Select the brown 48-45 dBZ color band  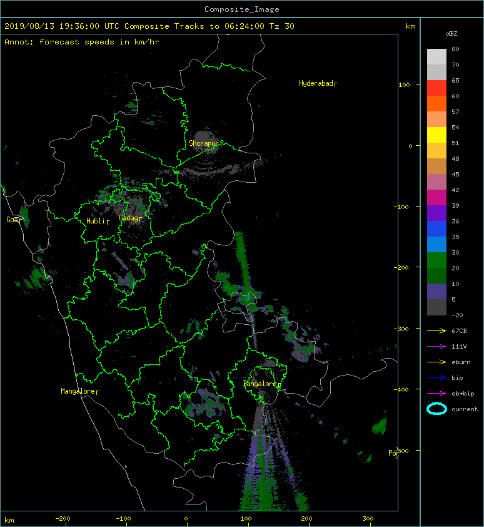(436, 166)
